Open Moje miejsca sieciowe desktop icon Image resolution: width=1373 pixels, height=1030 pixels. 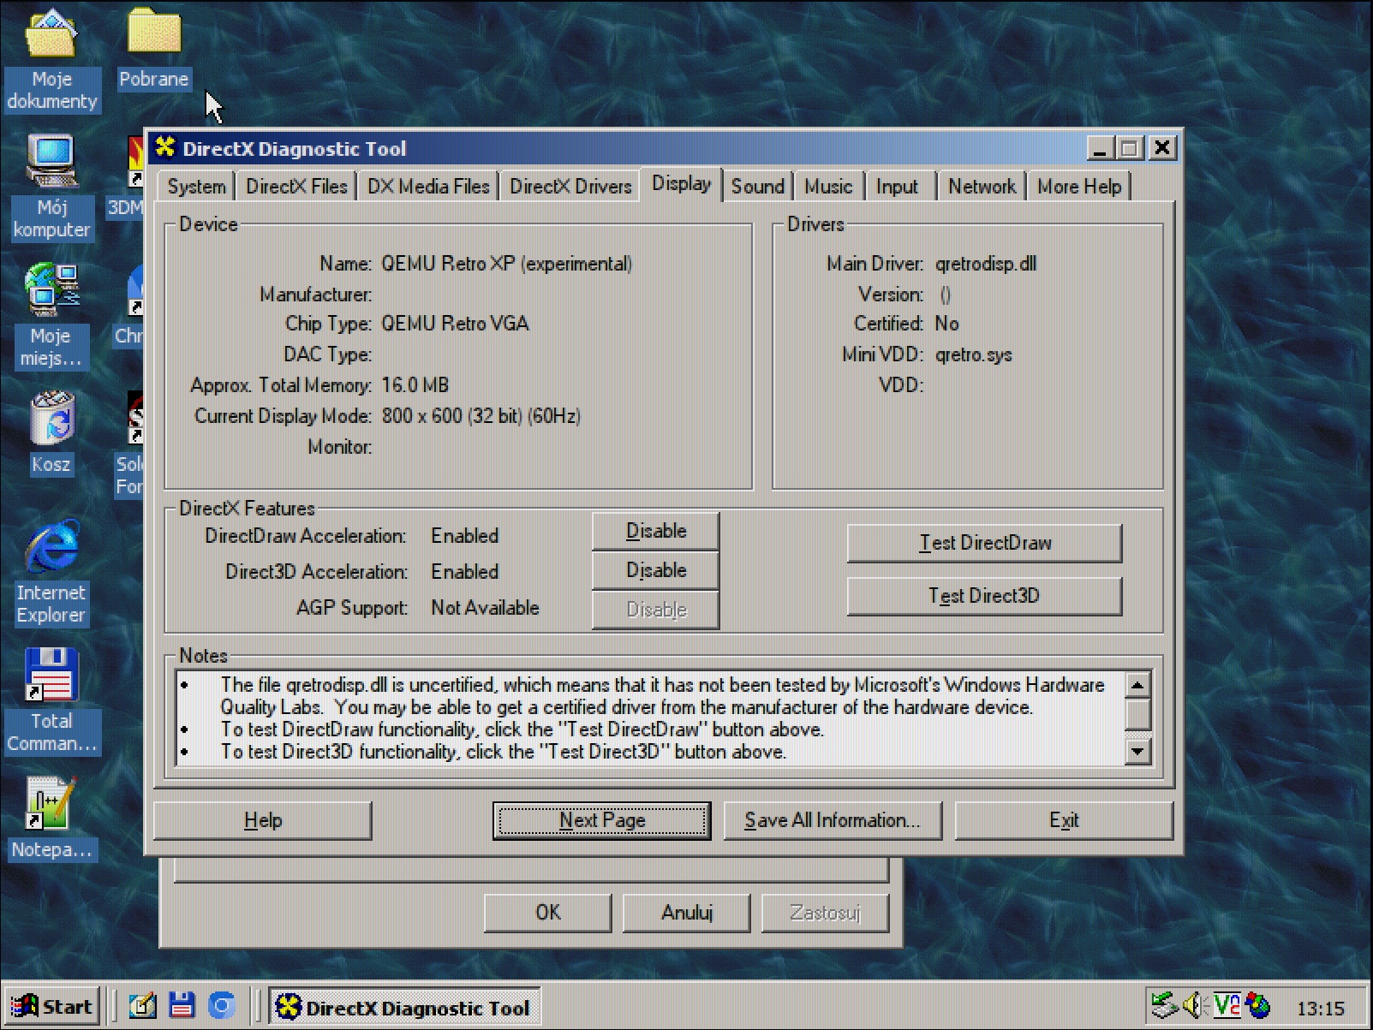(51, 315)
